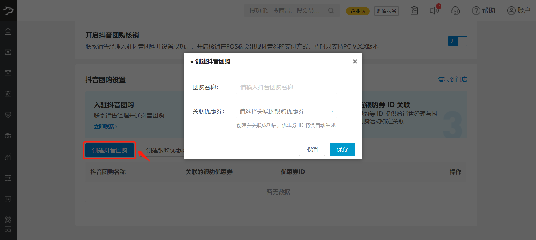Click the 抖音团购设置 heading

pyautogui.click(x=106, y=80)
